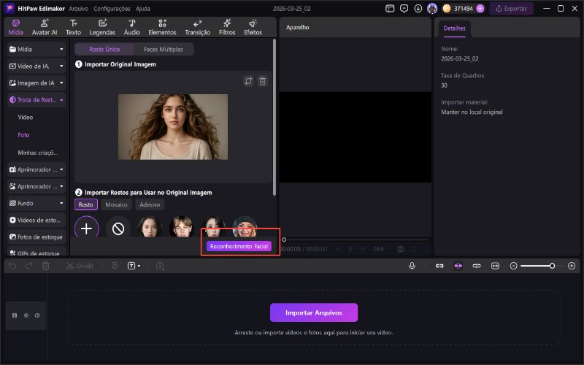Adjust the timeline zoom slider
The height and width of the screenshot is (365, 584).
pyautogui.click(x=552, y=266)
